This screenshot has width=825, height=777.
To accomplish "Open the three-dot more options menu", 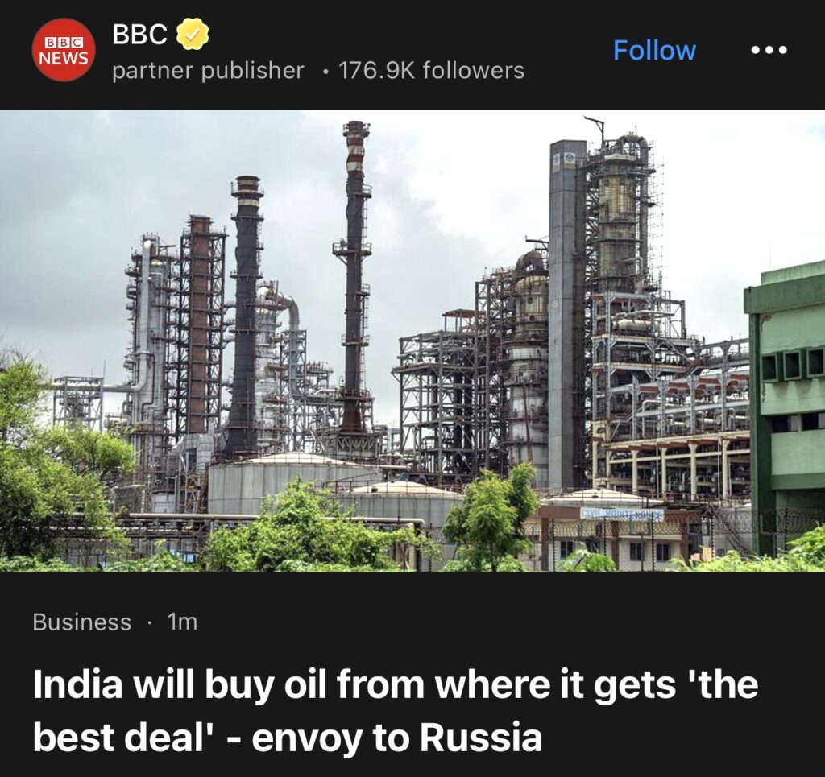I will click(x=769, y=50).
